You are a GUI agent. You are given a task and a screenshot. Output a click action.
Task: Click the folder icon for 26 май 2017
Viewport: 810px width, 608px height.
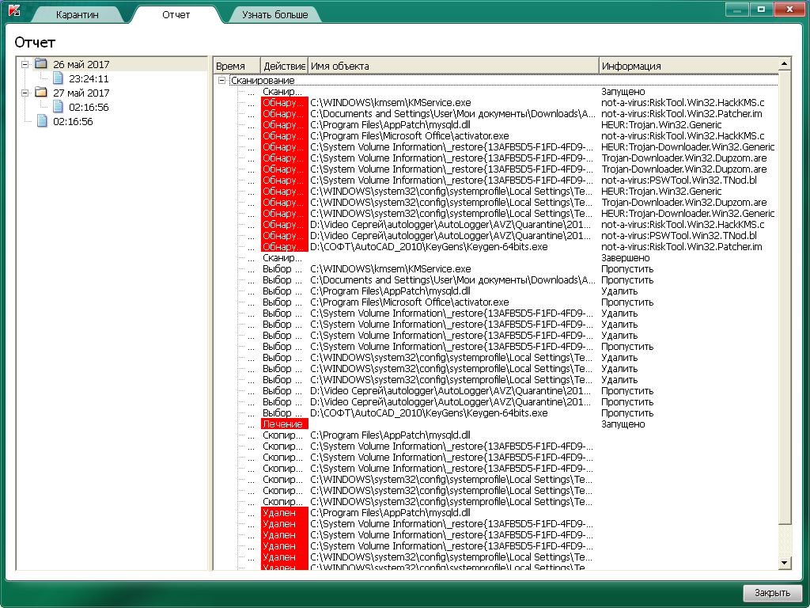41,64
